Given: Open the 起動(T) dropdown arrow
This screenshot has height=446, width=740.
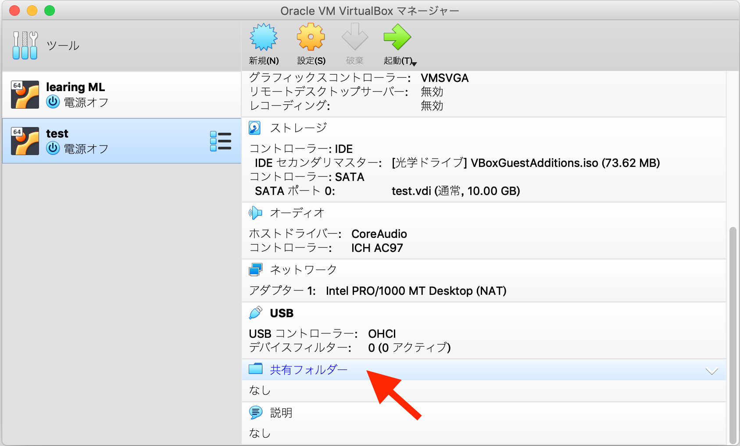Looking at the screenshot, I should coord(414,64).
